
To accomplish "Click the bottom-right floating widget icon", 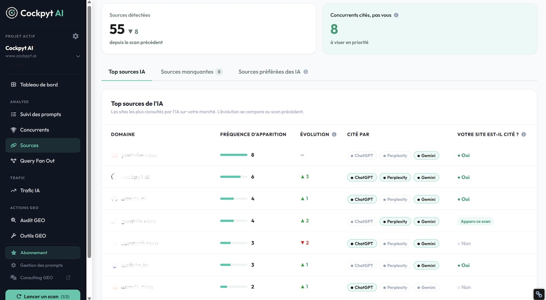I will pos(538,294).
